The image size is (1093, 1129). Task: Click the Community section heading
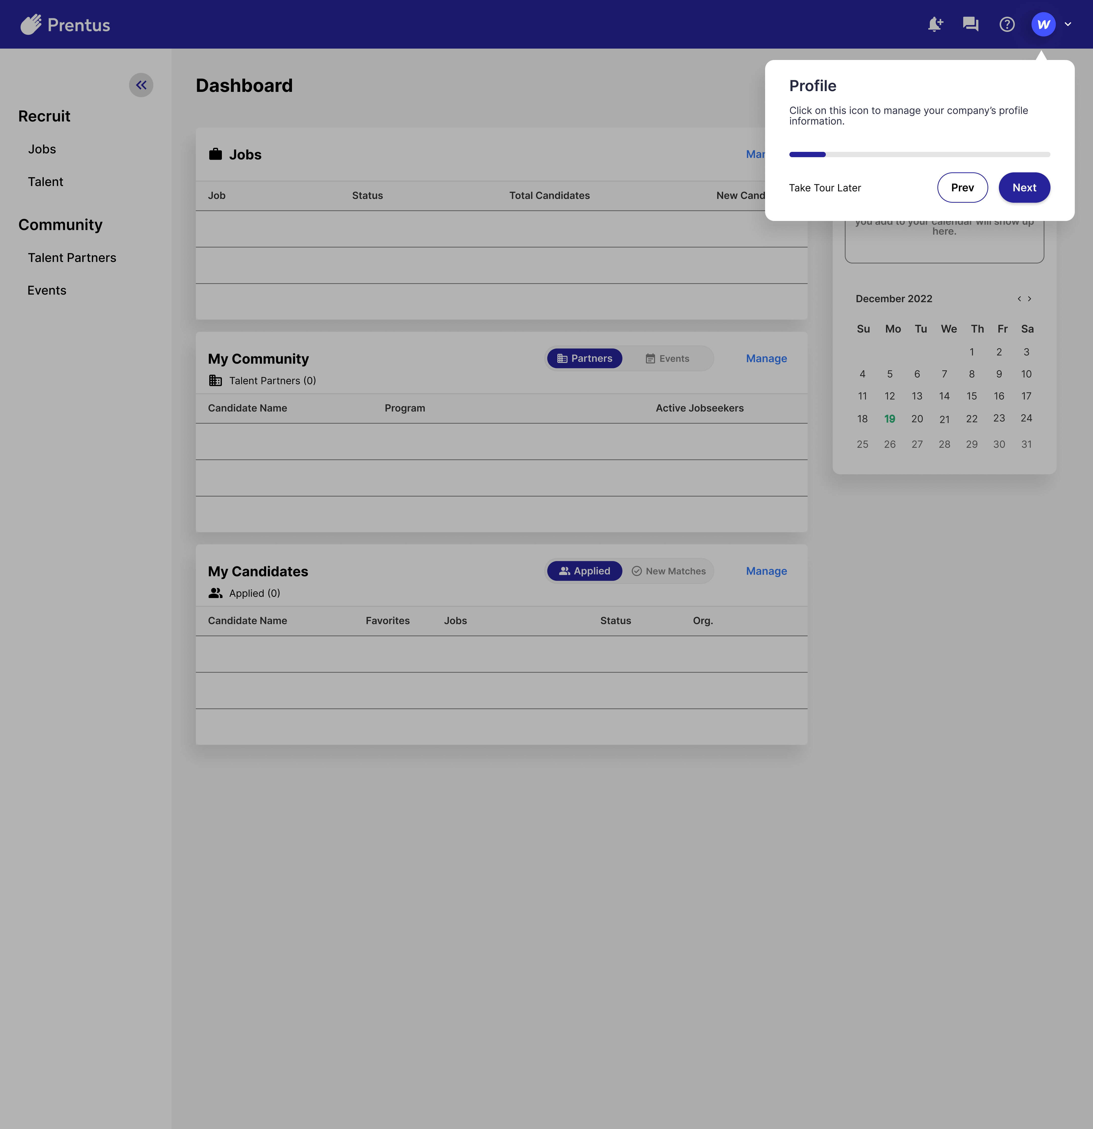[x=60, y=225]
